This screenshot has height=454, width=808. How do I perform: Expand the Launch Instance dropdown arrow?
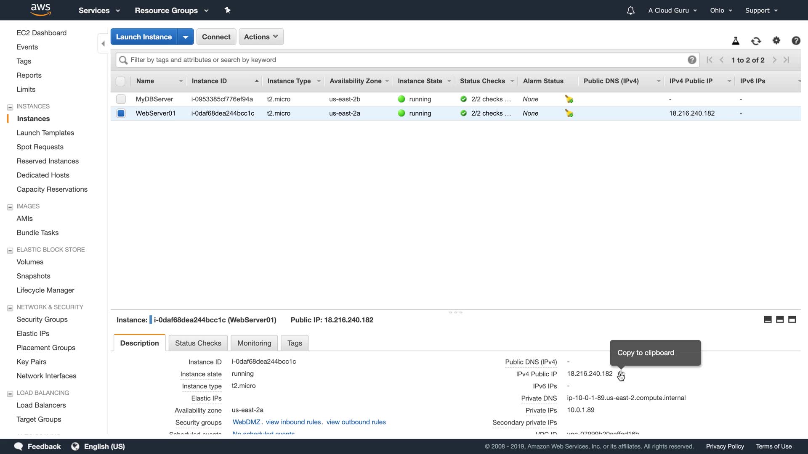pyautogui.click(x=186, y=37)
